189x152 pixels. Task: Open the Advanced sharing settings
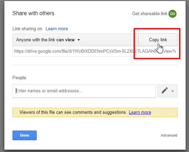pos(169,135)
